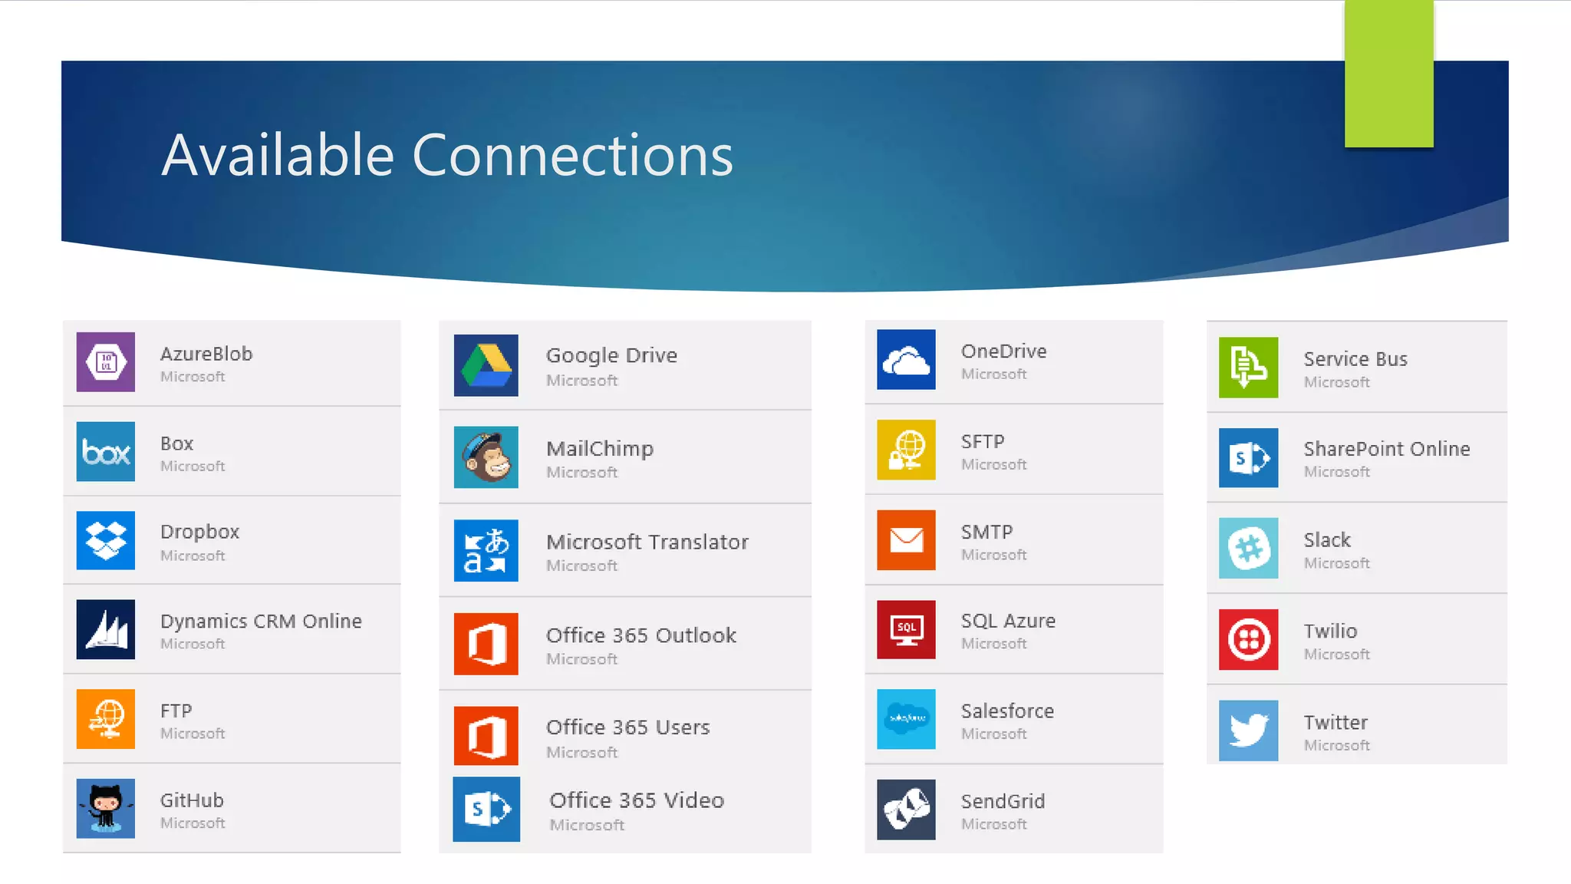Open the Microsoft Translator icon
The height and width of the screenshot is (884, 1571).
coord(486,550)
